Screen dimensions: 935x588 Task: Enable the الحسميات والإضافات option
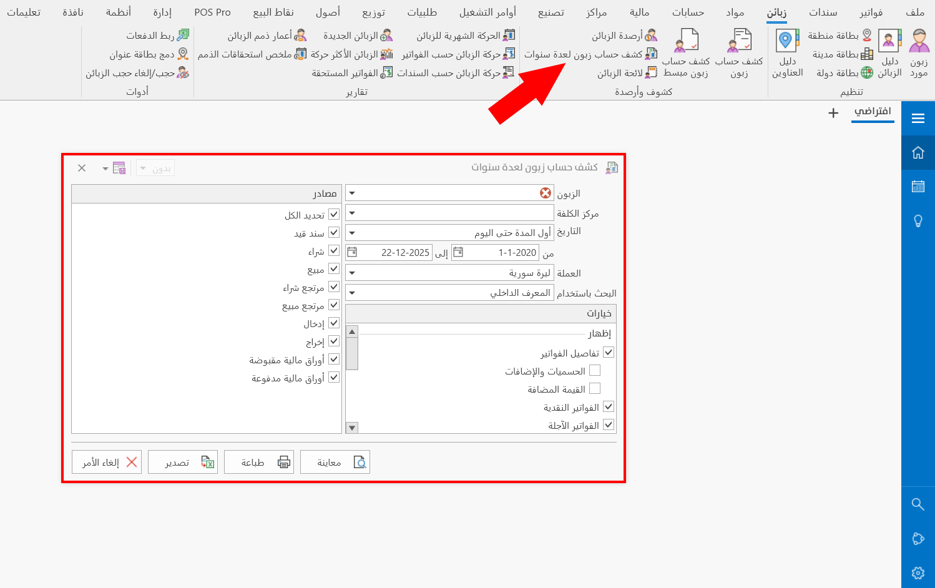click(595, 370)
